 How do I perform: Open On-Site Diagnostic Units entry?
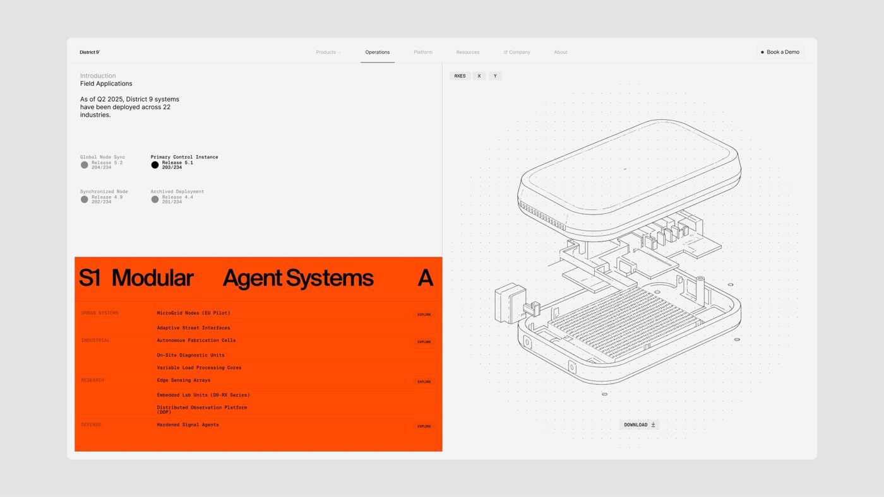[191, 355]
